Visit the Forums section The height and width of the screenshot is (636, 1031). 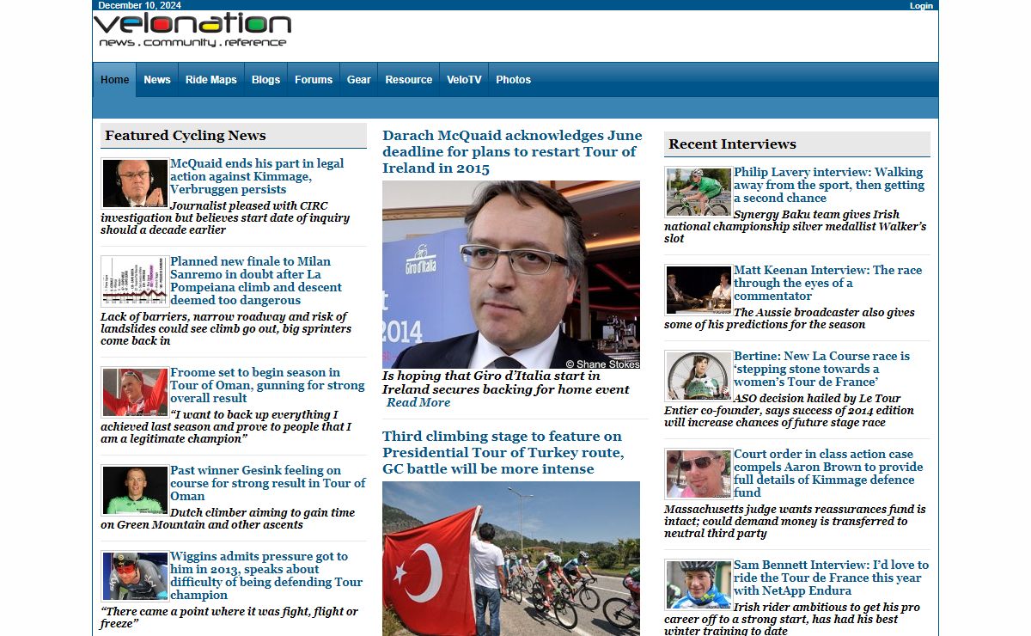314,80
